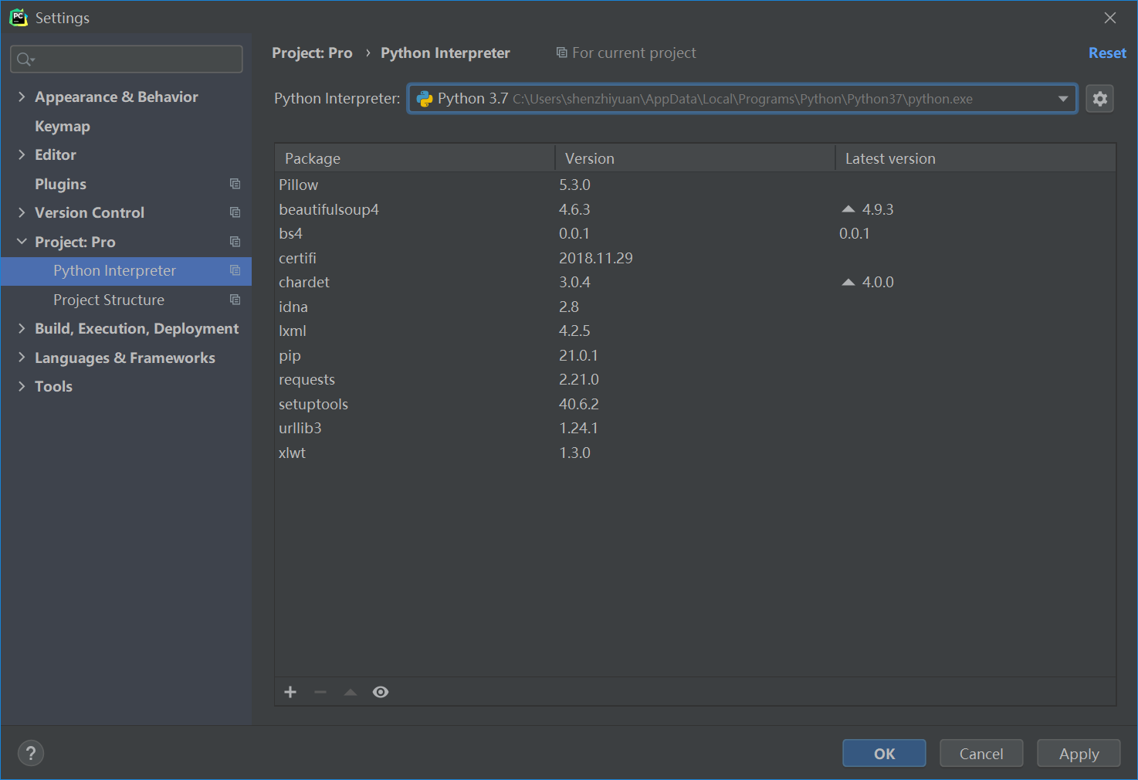1138x780 pixels.
Task: Select the xlwt package row
Action: tap(695, 453)
